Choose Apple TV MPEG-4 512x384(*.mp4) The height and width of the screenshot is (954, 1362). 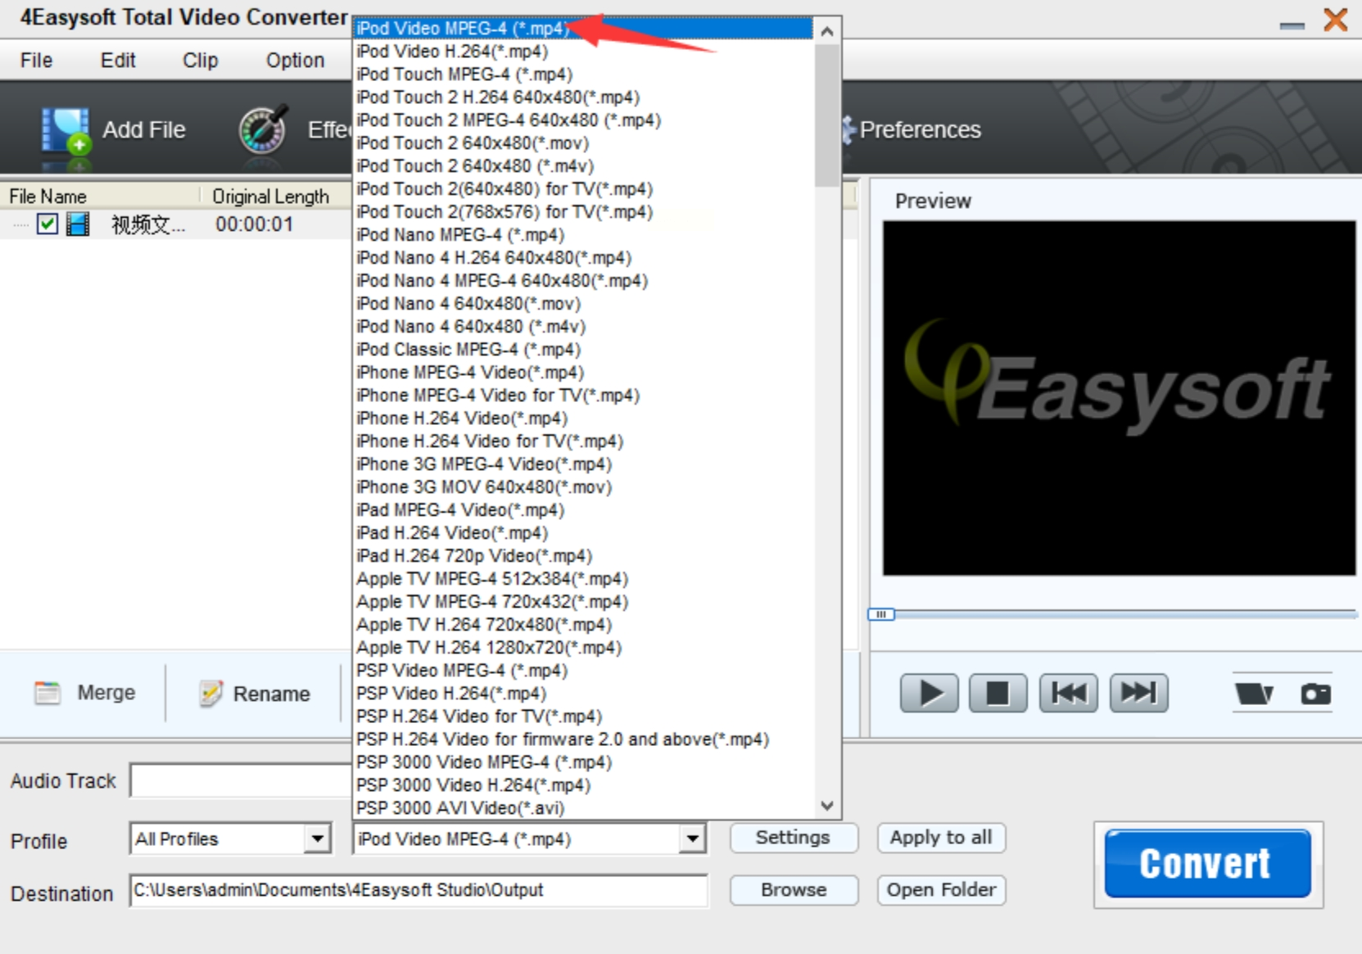point(583,578)
